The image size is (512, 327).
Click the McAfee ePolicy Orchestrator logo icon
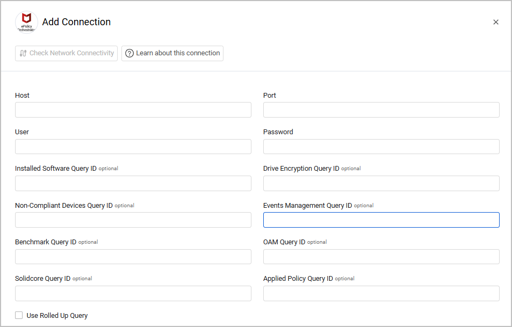click(x=26, y=22)
